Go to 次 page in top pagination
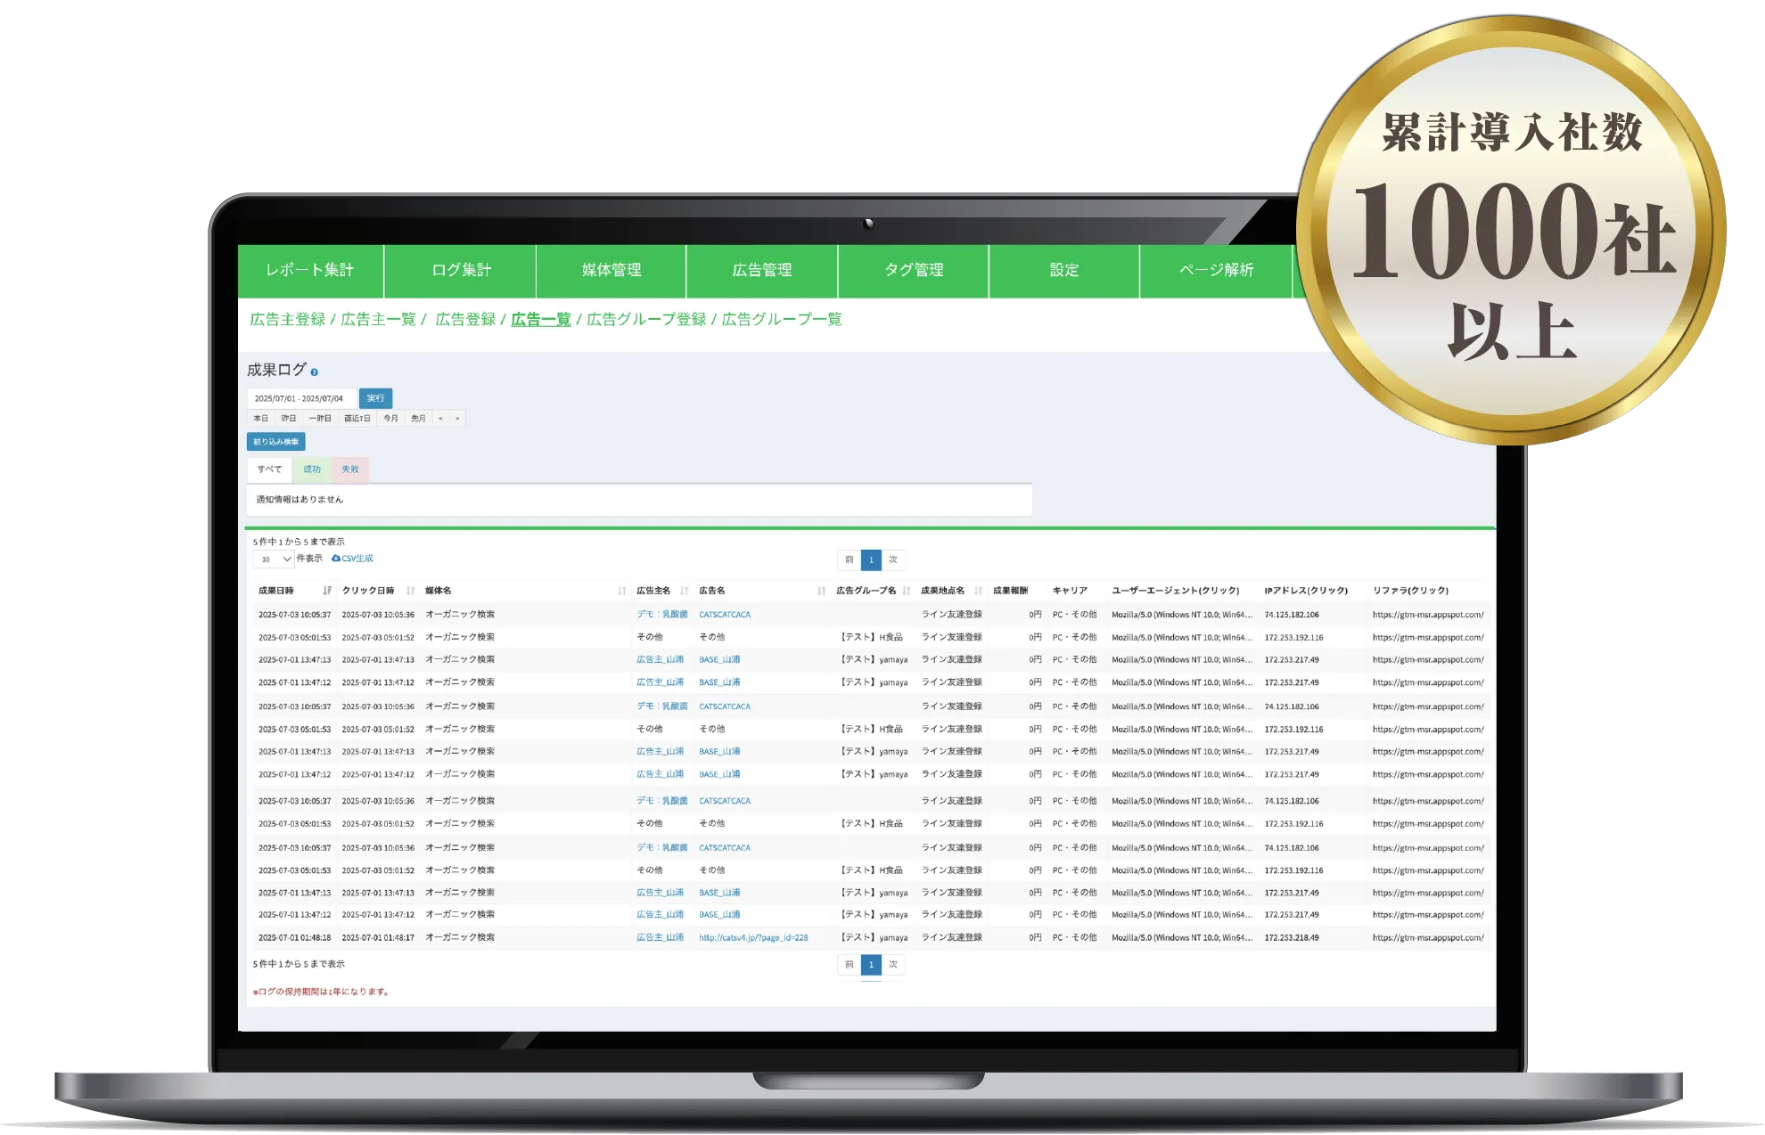1765x1135 pixels. 893,559
